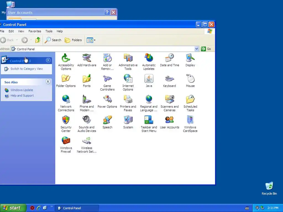Toggle the Folders pane button
The width and height of the screenshot is (283, 212).
coord(73,40)
